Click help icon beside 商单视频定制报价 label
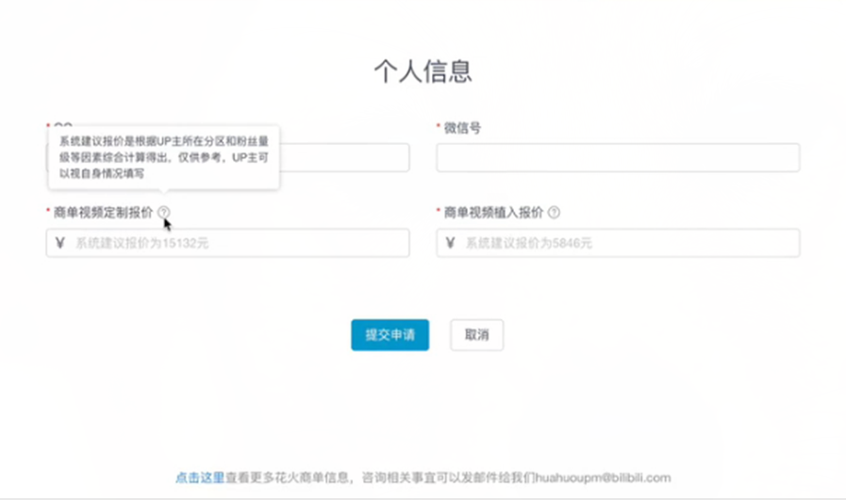The height and width of the screenshot is (500, 846). [164, 213]
